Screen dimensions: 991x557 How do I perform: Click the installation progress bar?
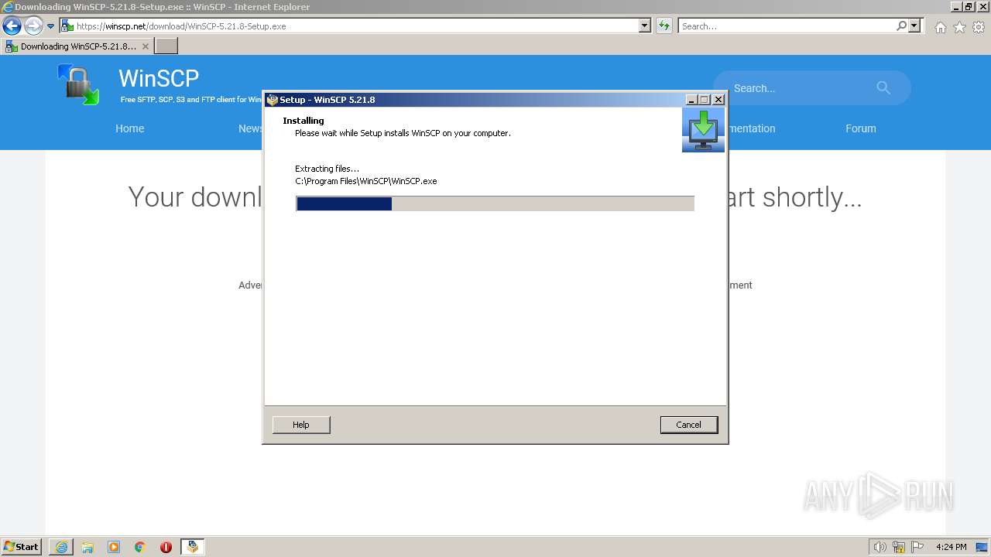(x=495, y=203)
